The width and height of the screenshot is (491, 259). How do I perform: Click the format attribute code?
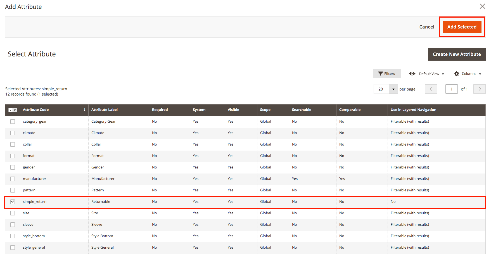pyautogui.click(x=29, y=156)
